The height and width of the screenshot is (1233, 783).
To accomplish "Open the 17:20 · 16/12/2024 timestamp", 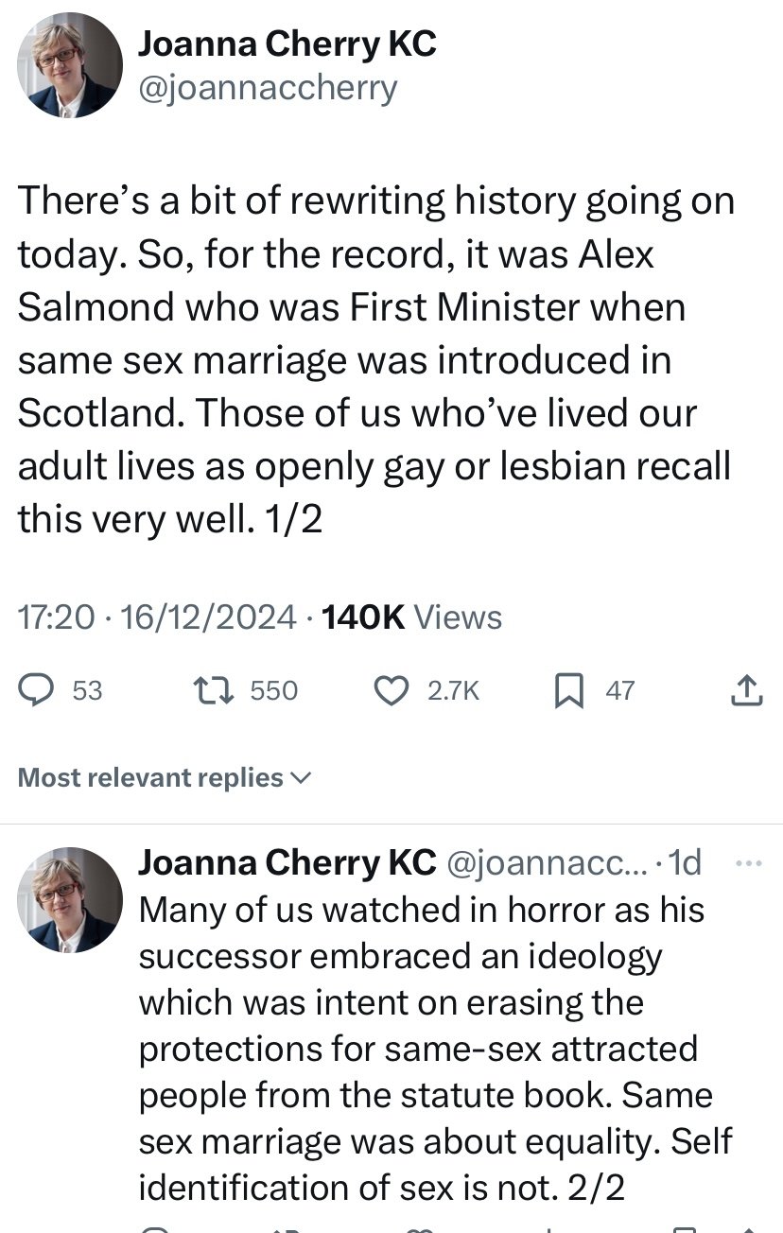I will tap(157, 617).
